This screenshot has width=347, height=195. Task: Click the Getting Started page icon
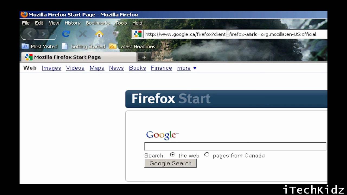[x=65, y=46]
